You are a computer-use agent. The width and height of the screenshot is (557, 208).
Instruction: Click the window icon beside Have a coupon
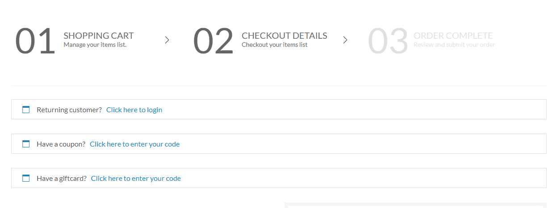tap(26, 144)
